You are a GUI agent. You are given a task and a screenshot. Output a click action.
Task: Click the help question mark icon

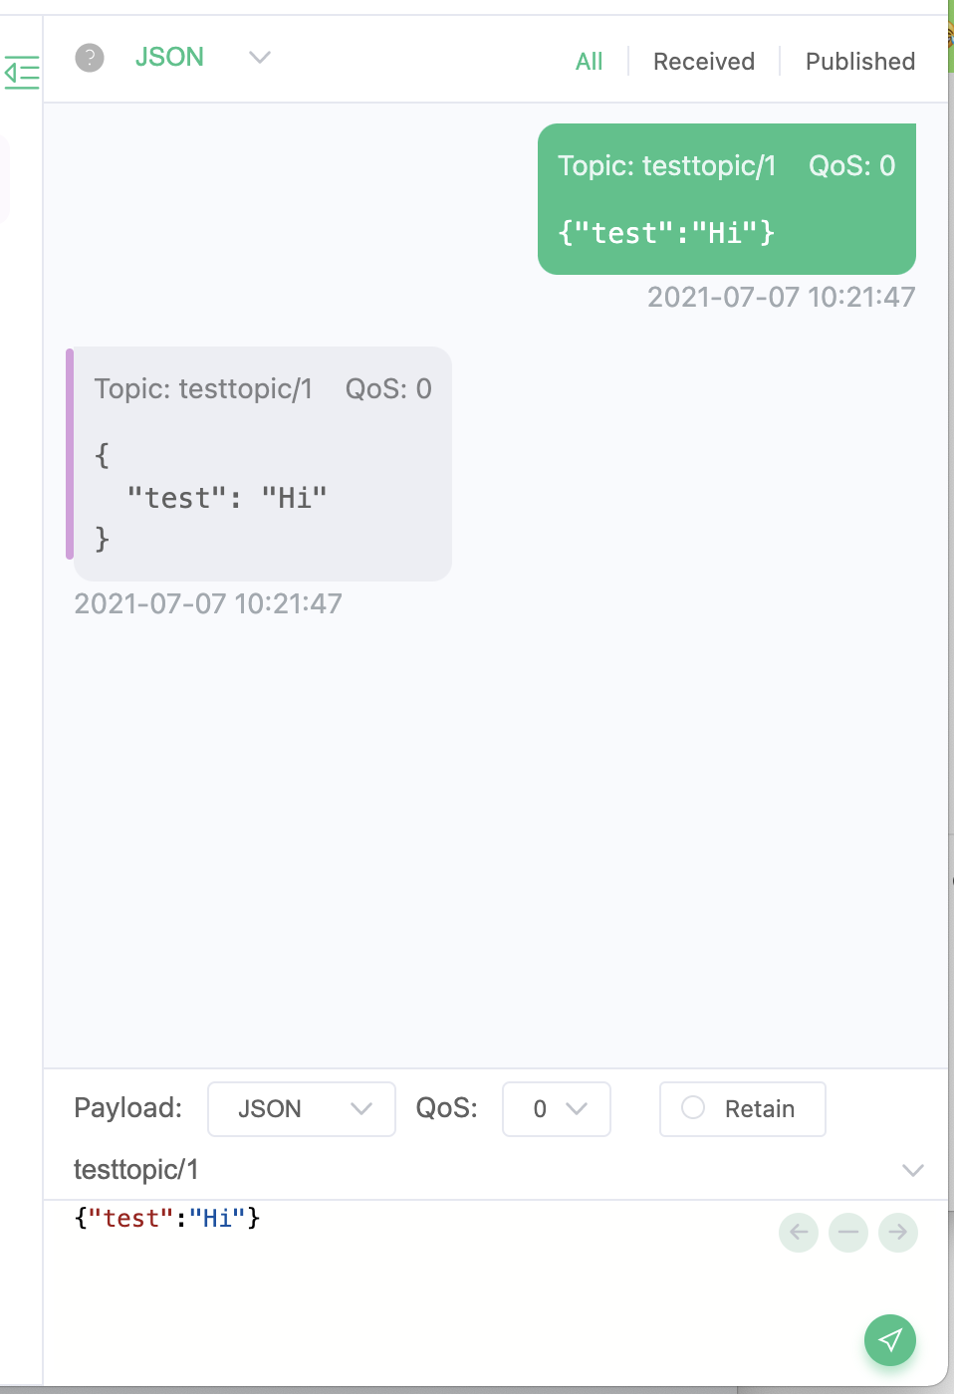tap(90, 58)
